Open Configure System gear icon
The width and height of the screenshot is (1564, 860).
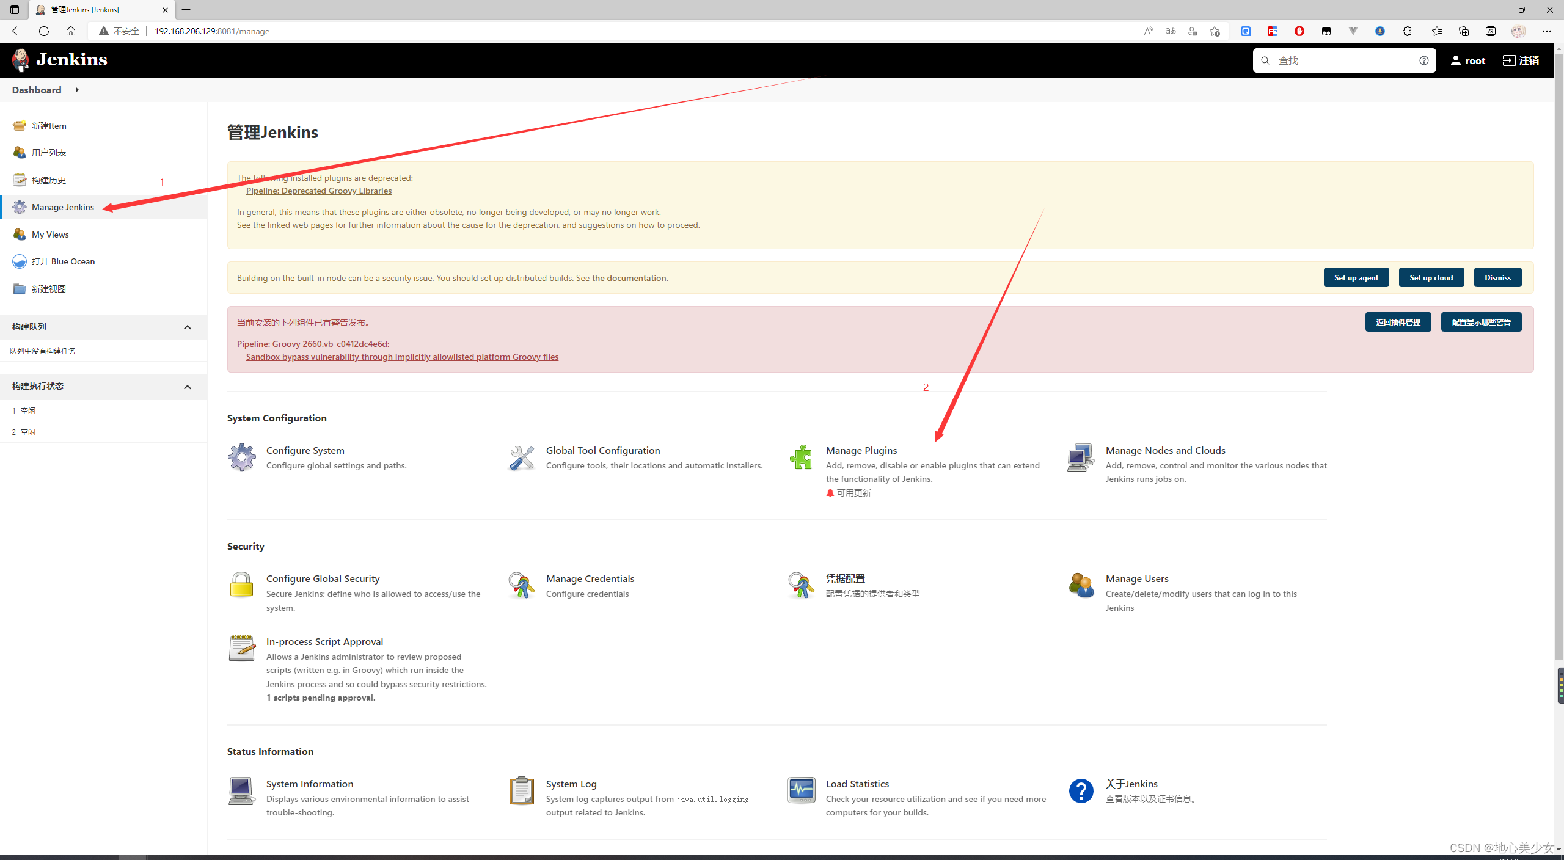pyautogui.click(x=242, y=457)
